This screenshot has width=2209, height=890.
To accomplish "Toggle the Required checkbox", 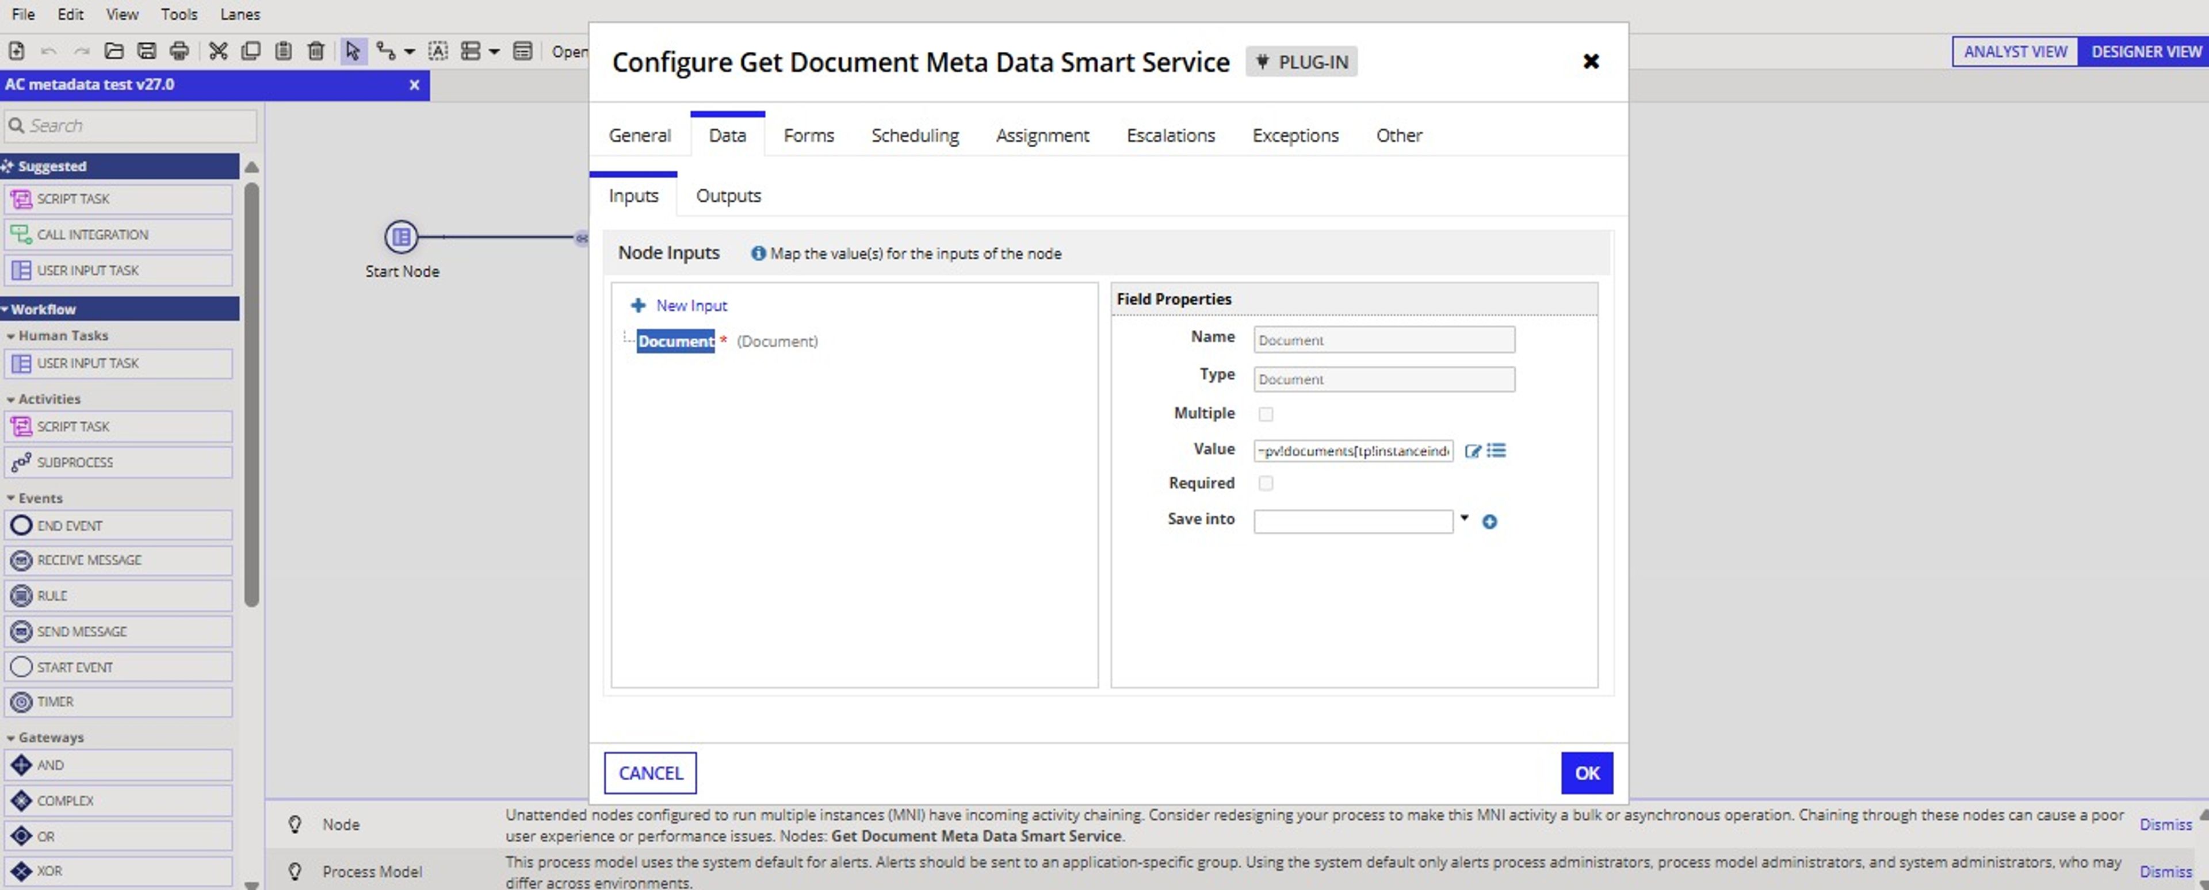I will coord(1266,484).
